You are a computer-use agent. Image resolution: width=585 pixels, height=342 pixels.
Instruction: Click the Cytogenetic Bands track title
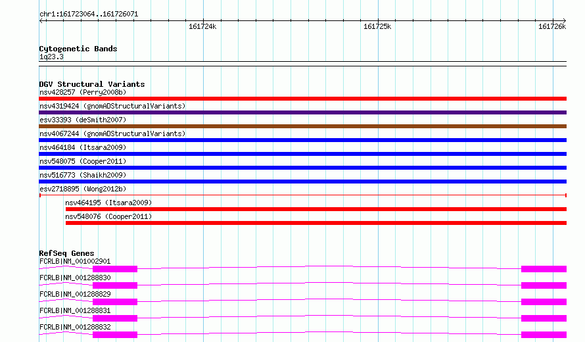(x=78, y=49)
